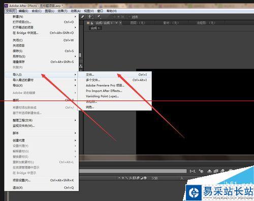Expand the 导出(X) submenu

[42, 85]
